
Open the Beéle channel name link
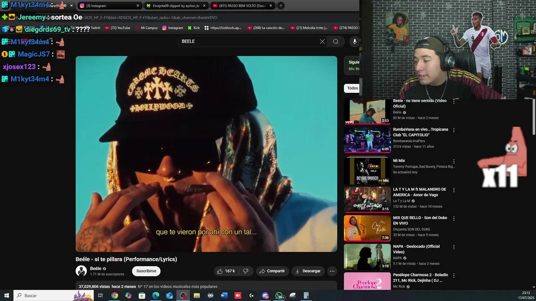(95, 268)
